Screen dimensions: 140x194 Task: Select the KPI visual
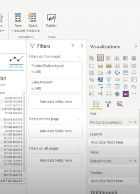point(92,87)
